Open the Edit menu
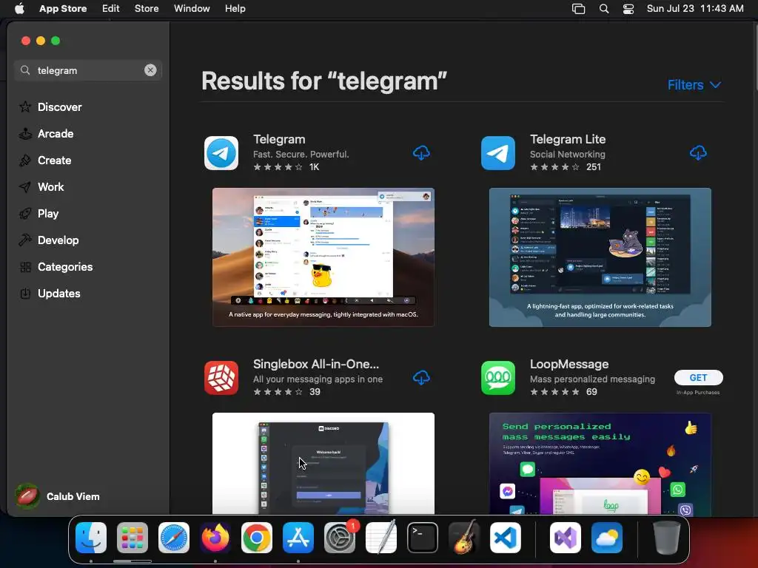Viewport: 758px width, 568px height. coord(111,8)
